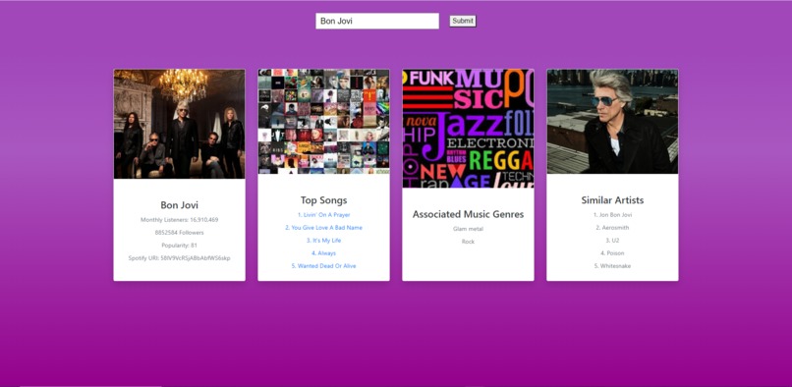Select the Spotify URI text
Viewport: 792px width, 387px height.
coord(179,258)
